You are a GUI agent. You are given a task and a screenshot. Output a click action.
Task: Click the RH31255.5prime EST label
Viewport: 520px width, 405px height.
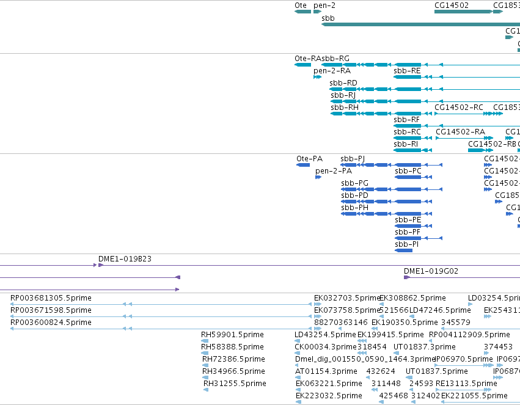point(235,384)
